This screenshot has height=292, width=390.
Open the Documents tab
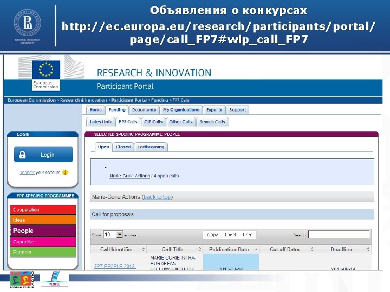tap(144, 110)
